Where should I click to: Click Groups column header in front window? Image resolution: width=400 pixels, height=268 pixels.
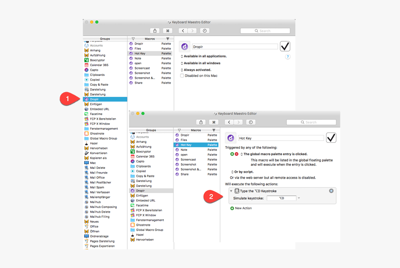pos(151,130)
